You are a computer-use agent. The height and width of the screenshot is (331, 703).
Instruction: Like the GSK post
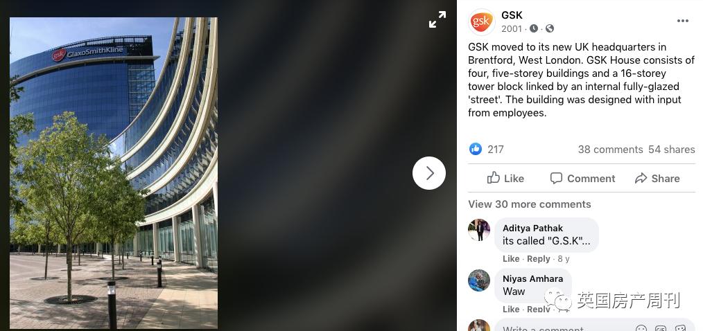tap(505, 178)
